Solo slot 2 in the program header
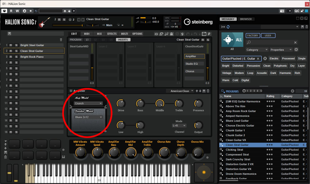Screen dimensions: 310x184 64,19
